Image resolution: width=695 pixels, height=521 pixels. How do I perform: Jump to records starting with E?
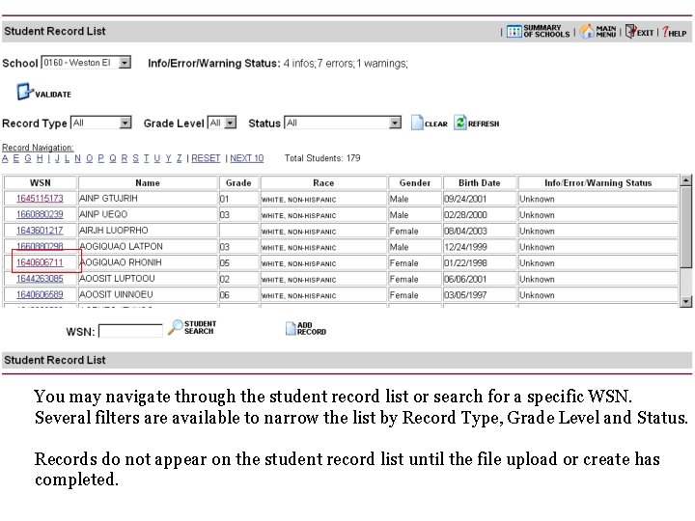point(16,158)
